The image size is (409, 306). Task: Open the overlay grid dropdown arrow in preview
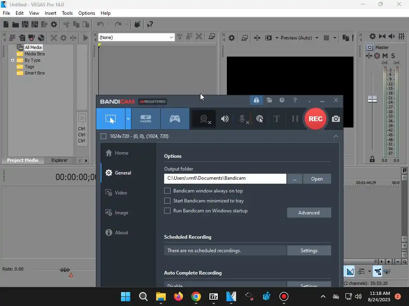click(335, 38)
